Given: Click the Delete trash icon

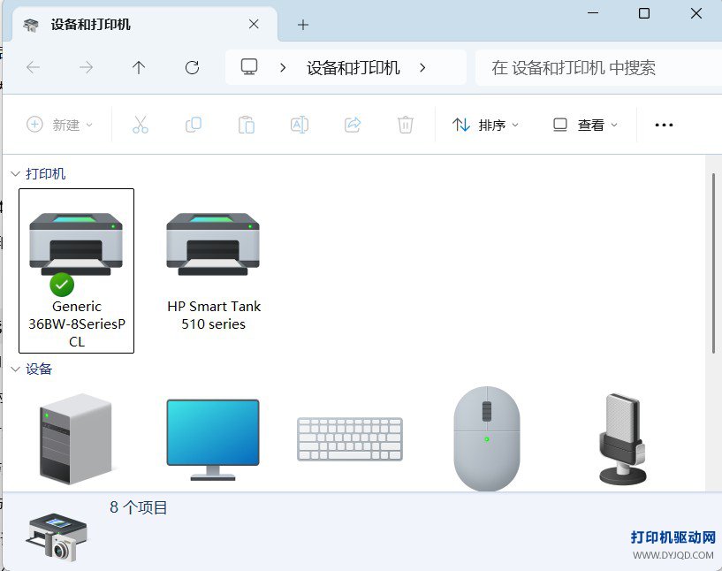Looking at the screenshot, I should [x=406, y=125].
